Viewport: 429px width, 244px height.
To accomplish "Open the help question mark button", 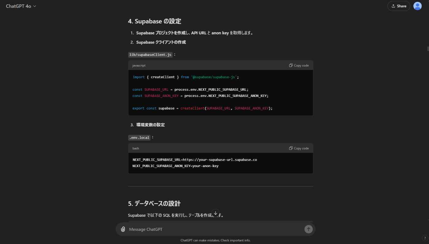I will pyautogui.click(x=425, y=238).
